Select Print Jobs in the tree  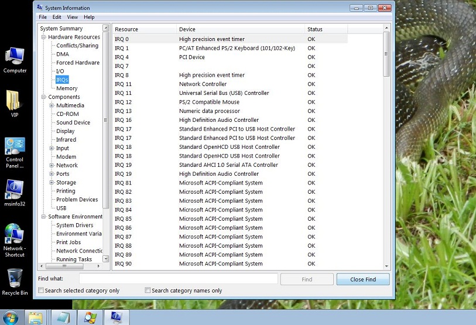(69, 242)
